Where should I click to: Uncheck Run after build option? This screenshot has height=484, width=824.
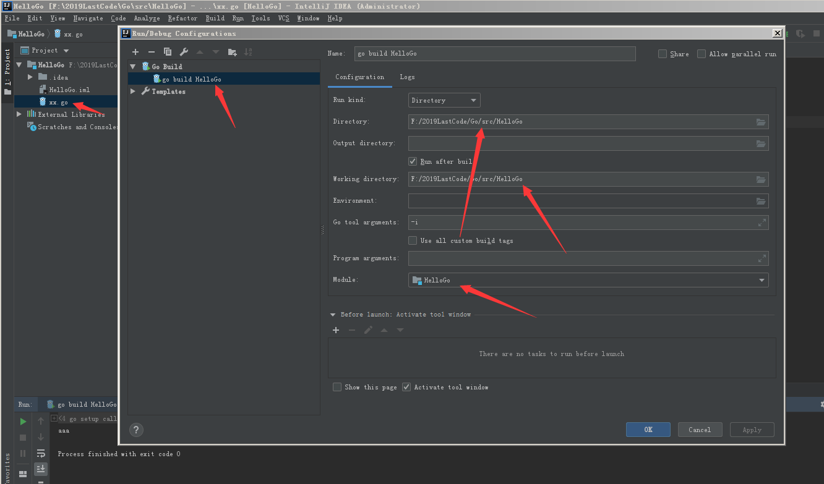413,161
